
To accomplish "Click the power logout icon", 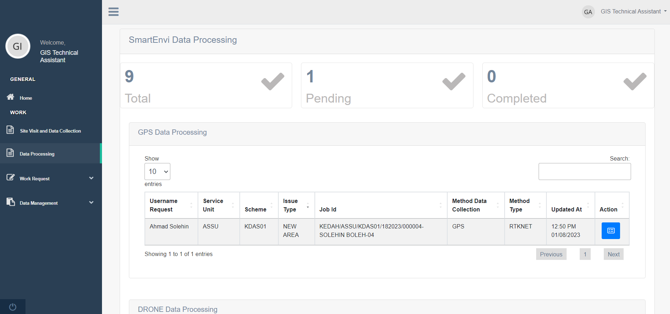I will click(13, 307).
